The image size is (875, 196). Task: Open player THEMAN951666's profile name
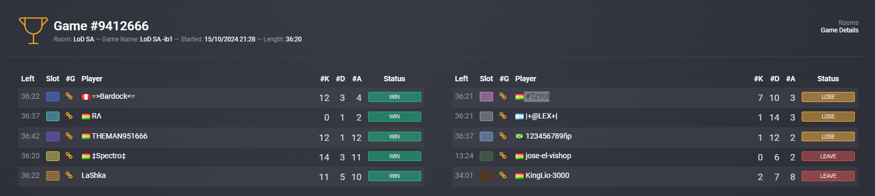coord(120,136)
